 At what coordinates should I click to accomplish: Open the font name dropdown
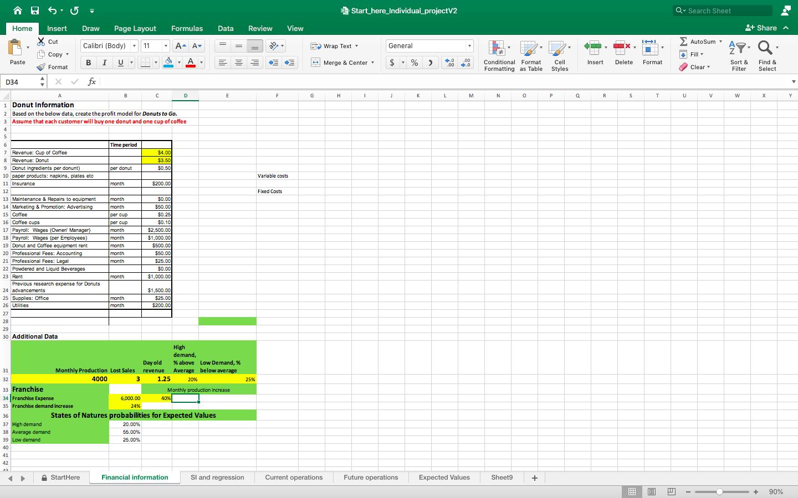tap(134, 46)
